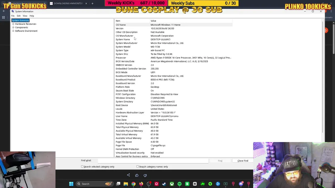This screenshot has height=188, width=335.
Task: Click the BIOS Version/Date item
Action: click(x=125, y=61)
